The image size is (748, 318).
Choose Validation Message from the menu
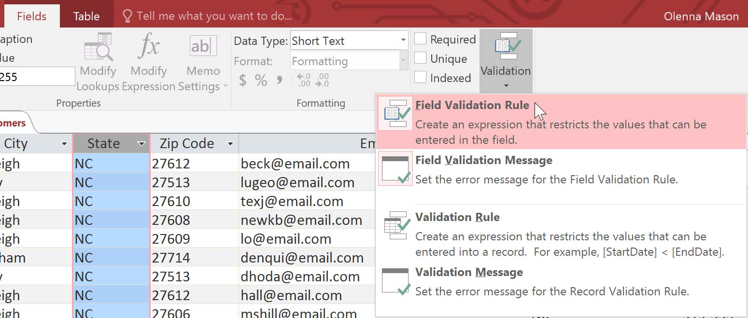coord(469,272)
